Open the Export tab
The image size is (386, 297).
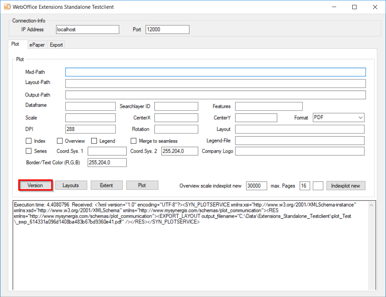pyautogui.click(x=56, y=45)
